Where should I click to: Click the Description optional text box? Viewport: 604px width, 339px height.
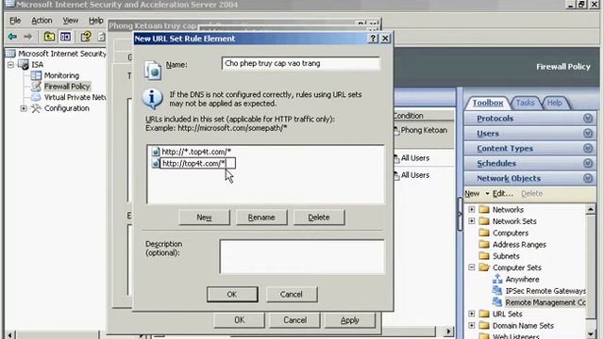[302, 257]
